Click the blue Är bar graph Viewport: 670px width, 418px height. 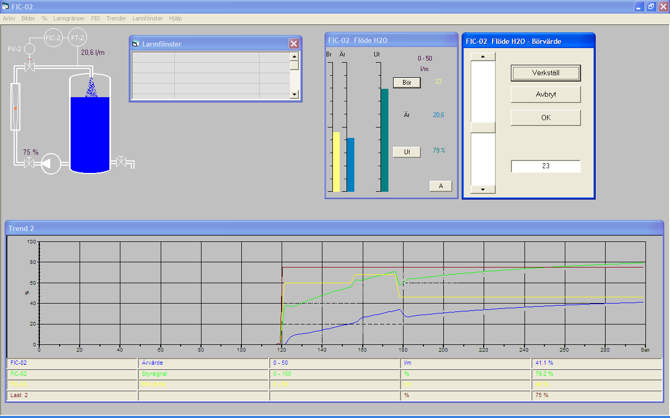click(350, 165)
